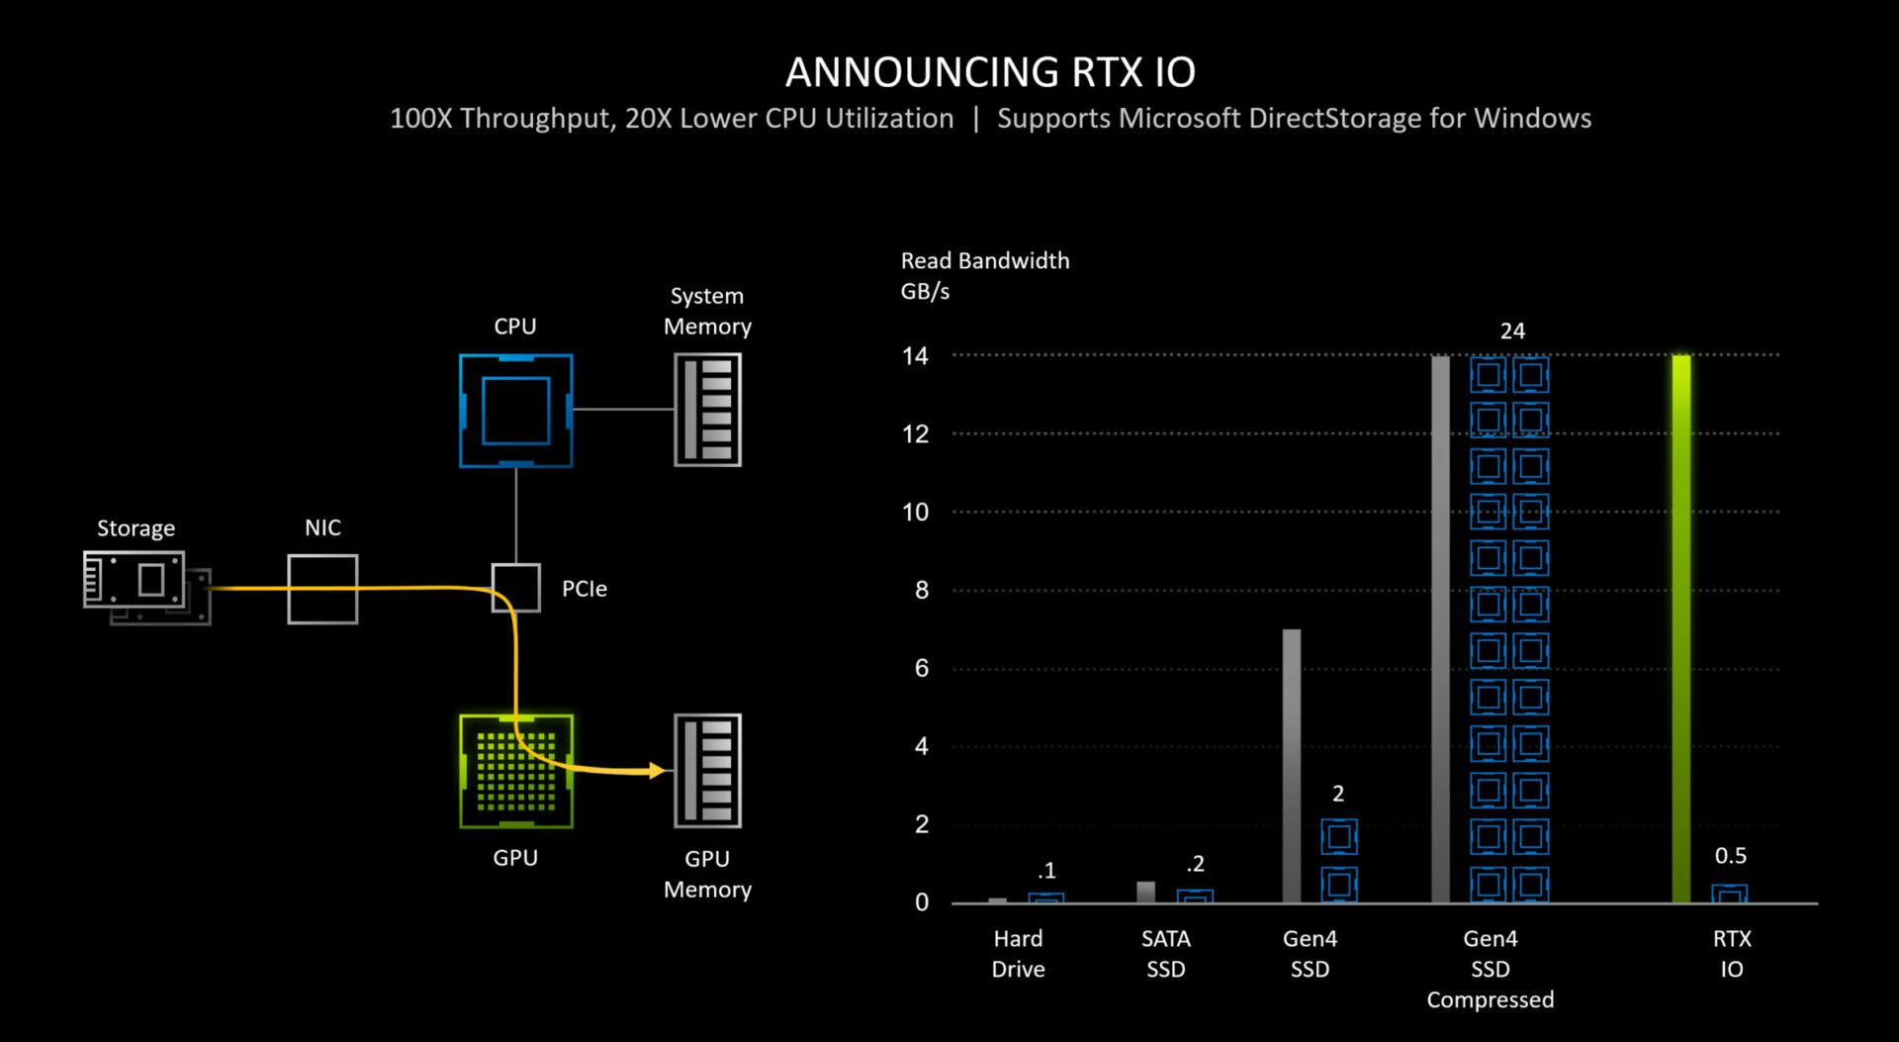Screen dimensions: 1899x1042
Task: Click the "Hard Drive" axis label
Action: (x=1018, y=953)
